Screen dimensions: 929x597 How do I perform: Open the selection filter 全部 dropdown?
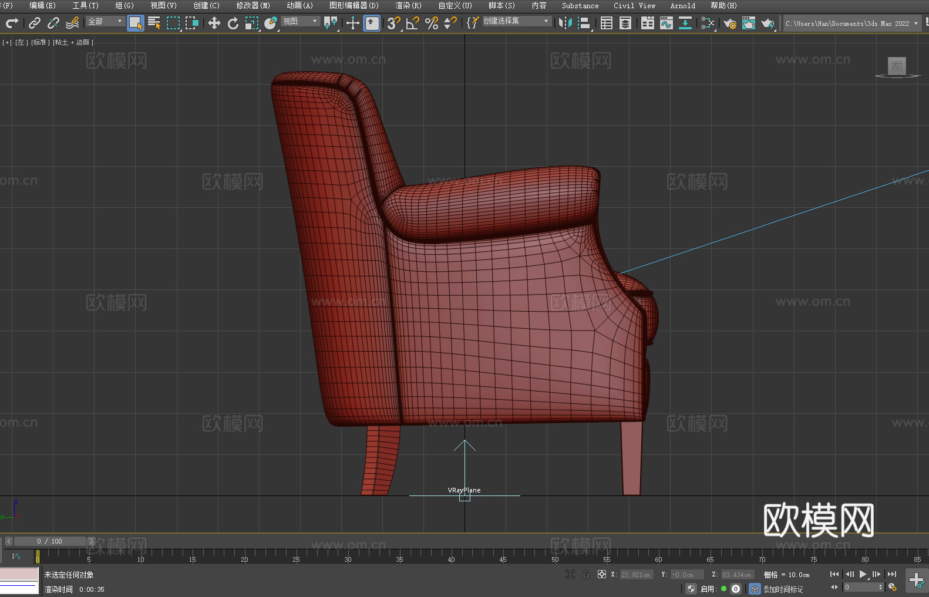(105, 21)
